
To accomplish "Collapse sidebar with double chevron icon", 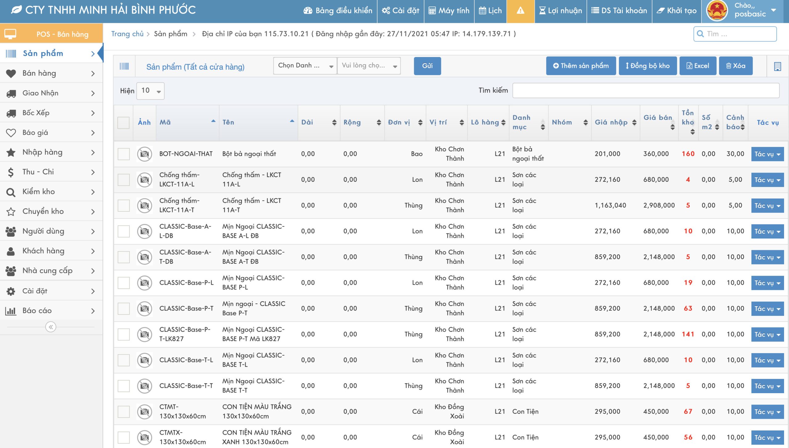I will [51, 327].
